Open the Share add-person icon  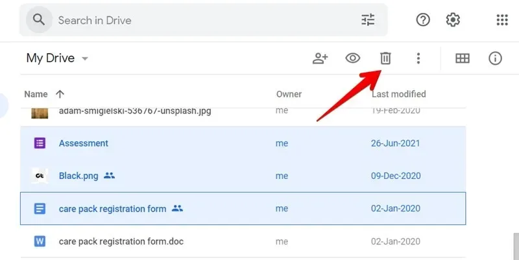click(320, 58)
